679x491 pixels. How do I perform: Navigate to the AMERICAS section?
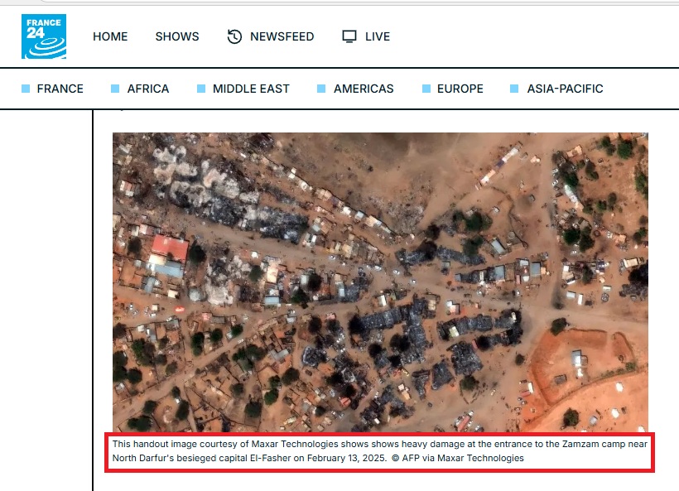pyautogui.click(x=364, y=89)
